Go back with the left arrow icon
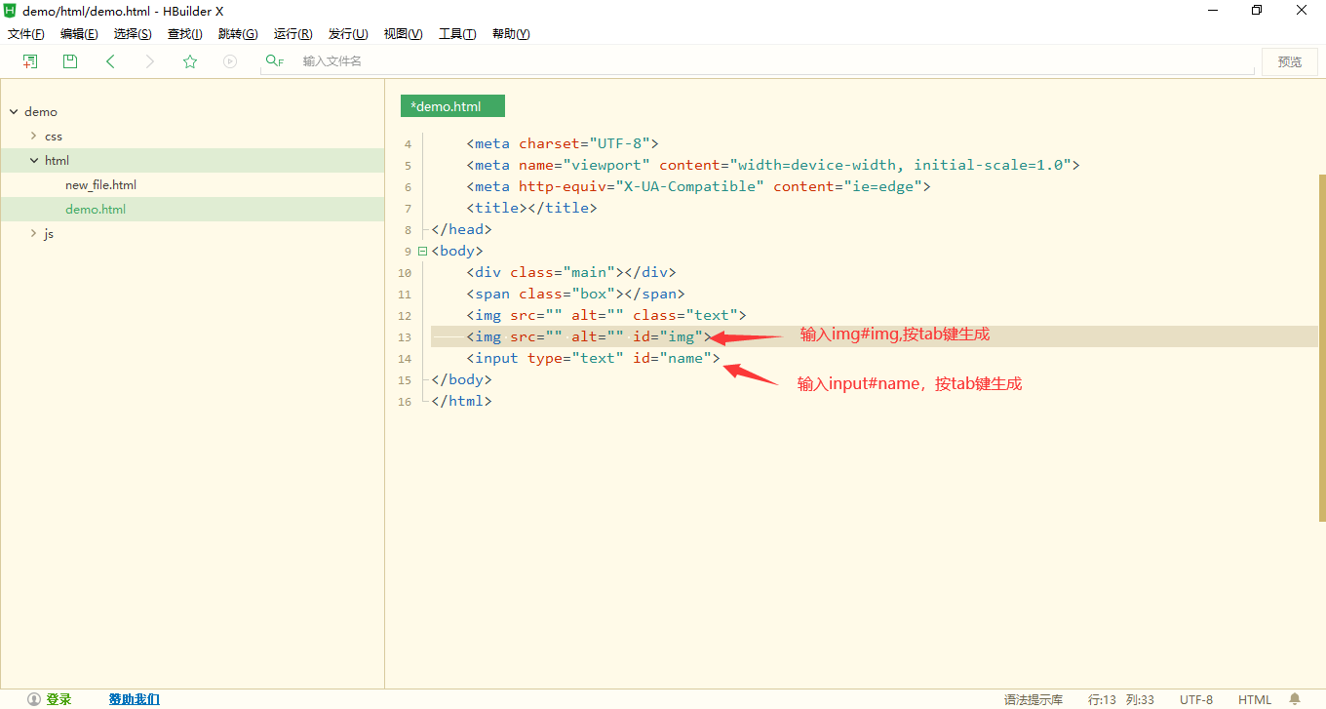 point(110,61)
